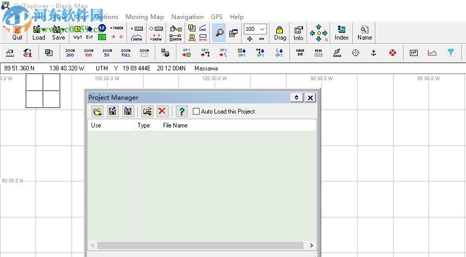Select the Wpt waypoint placement tool

pyautogui.click(x=77, y=33)
